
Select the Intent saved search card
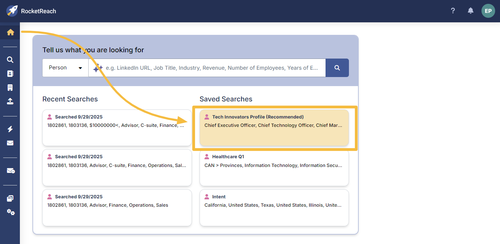point(274,207)
